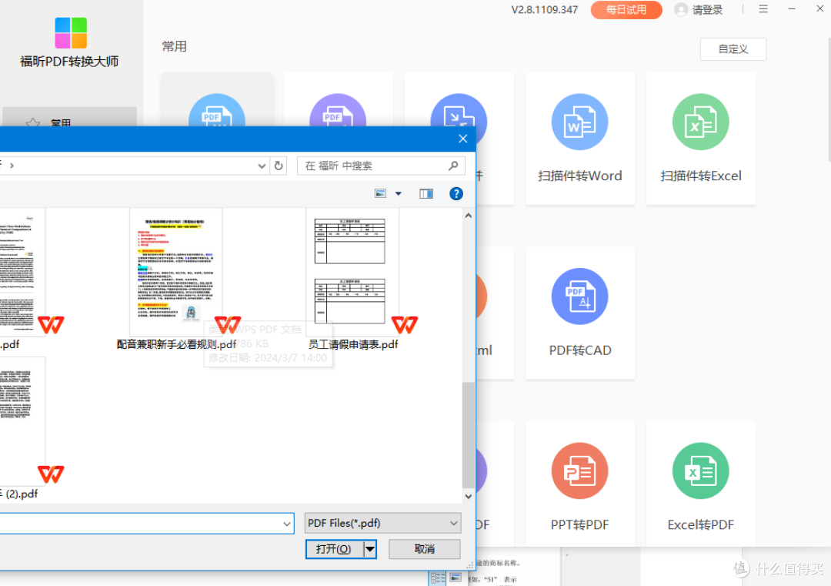Click the 自定义 customize button
Viewport: 831px width, 586px height.
[733, 49]
